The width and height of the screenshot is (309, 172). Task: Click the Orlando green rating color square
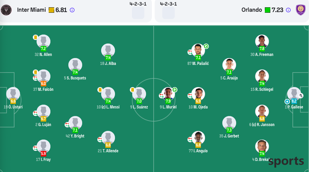[268, 10]
